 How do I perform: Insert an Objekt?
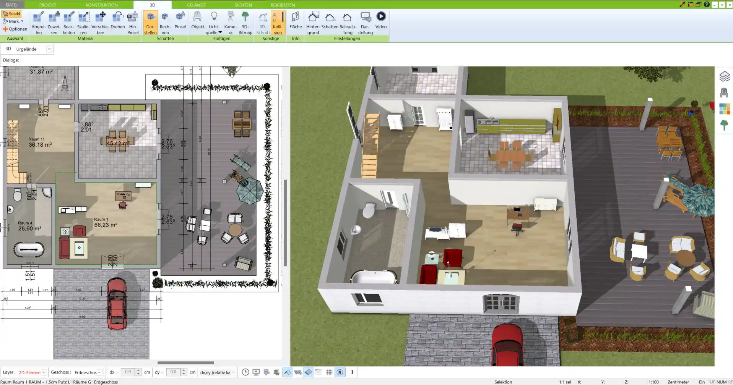198,20
